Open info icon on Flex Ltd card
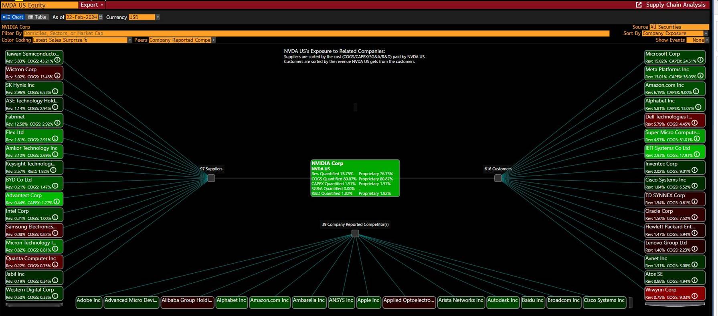Screen dimensions: 718x316 (x=55, y=138)
